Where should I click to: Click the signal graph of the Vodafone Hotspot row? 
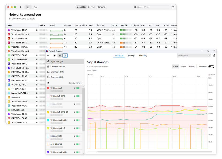56,35
